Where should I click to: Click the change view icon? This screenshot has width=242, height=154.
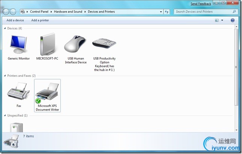coord(217,20)
